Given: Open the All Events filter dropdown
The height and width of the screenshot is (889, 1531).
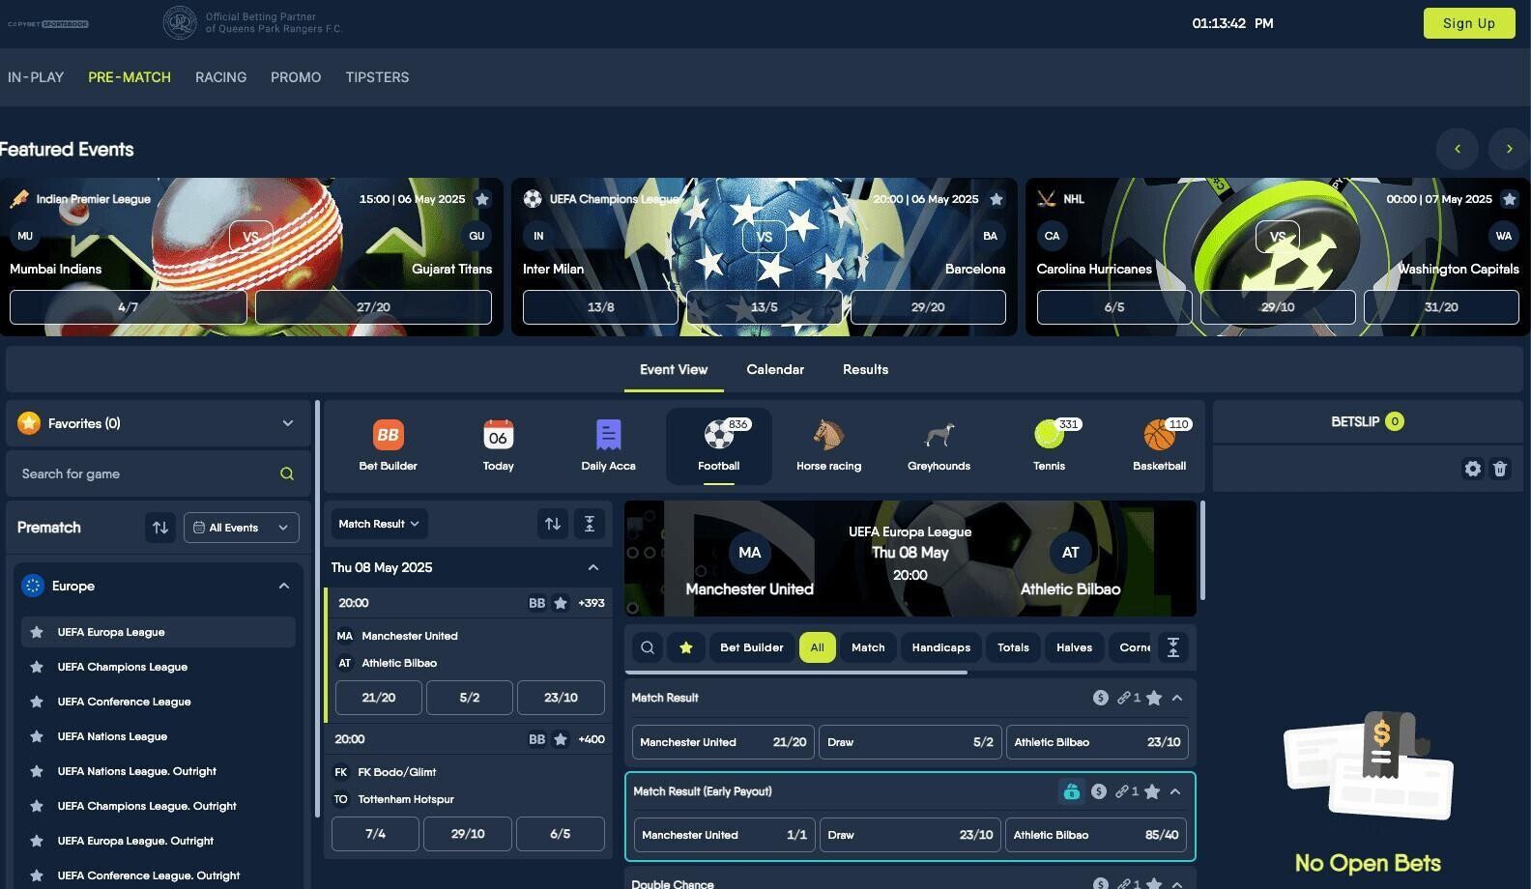Looking at the screenshot, I should click(242, 528).
